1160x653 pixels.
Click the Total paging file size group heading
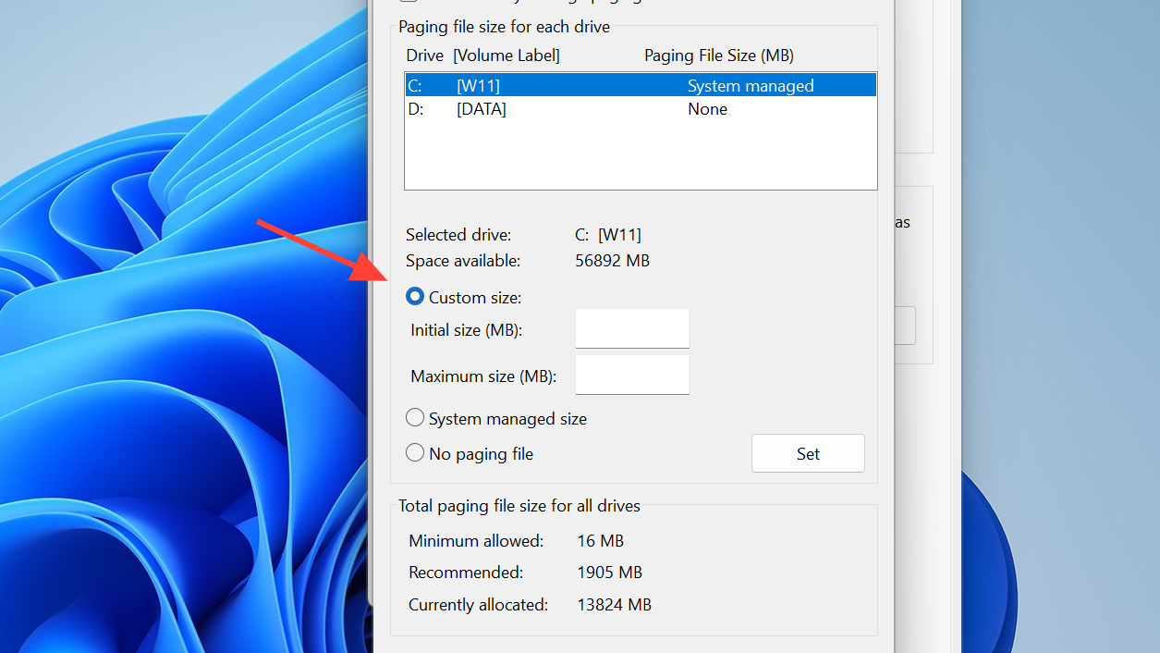(519, 506)
